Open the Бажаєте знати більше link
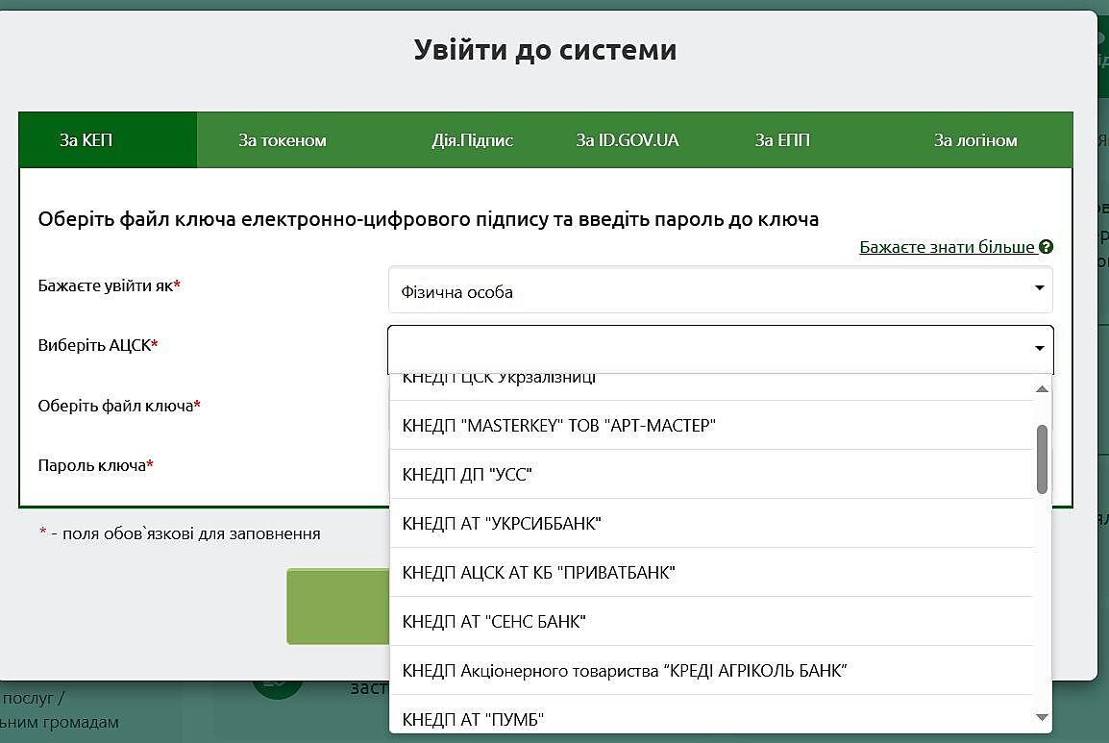This screenshot has height=743, width=1109. coord(947,247)
